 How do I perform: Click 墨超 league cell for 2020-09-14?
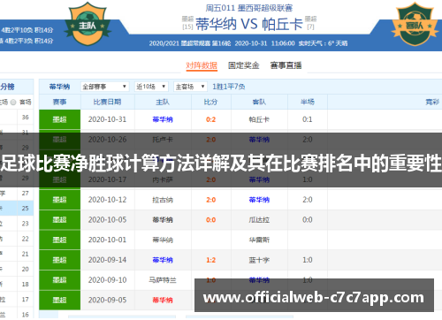point(59,260)
